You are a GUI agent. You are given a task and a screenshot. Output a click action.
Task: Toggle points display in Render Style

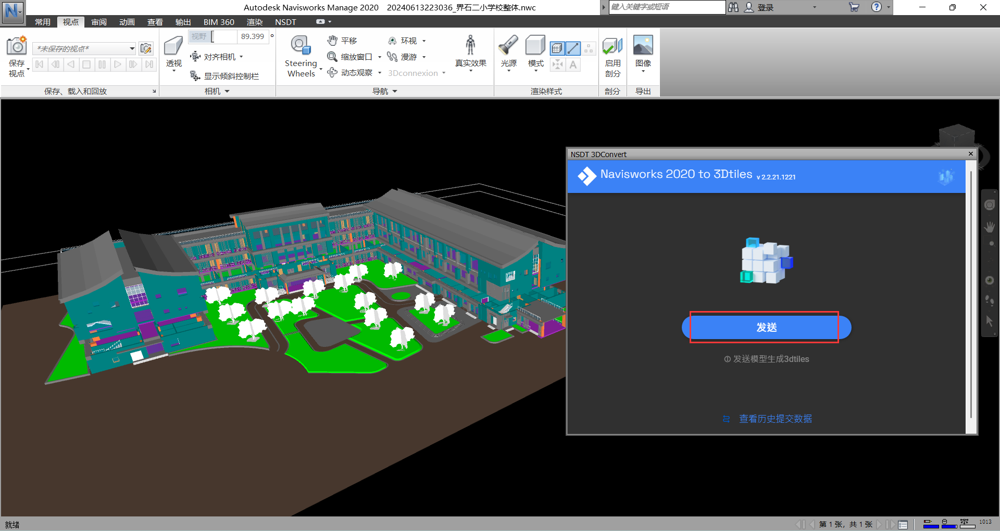[589, 49]
